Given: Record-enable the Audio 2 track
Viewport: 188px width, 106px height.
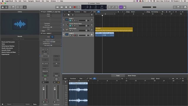Looking at the screenshot, I should tap(75, 35).
